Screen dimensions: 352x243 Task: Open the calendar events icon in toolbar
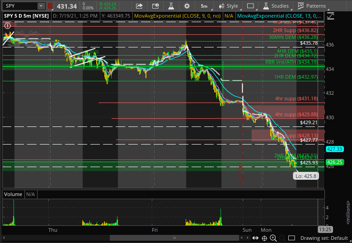(155, 6)
